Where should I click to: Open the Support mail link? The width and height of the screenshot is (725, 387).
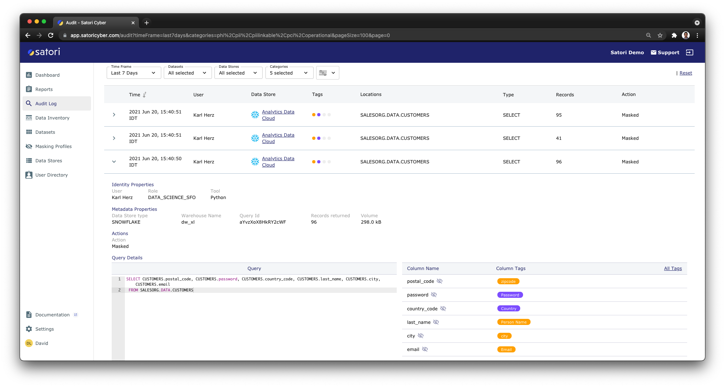tap(665, 52)
